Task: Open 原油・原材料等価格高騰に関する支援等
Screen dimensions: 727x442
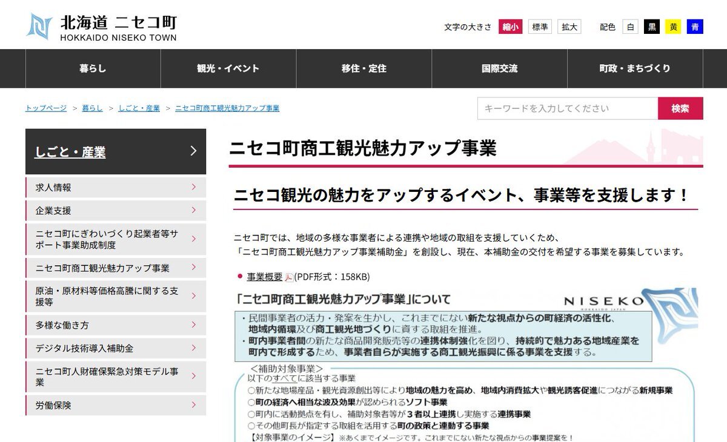Action: coord(116,296)
